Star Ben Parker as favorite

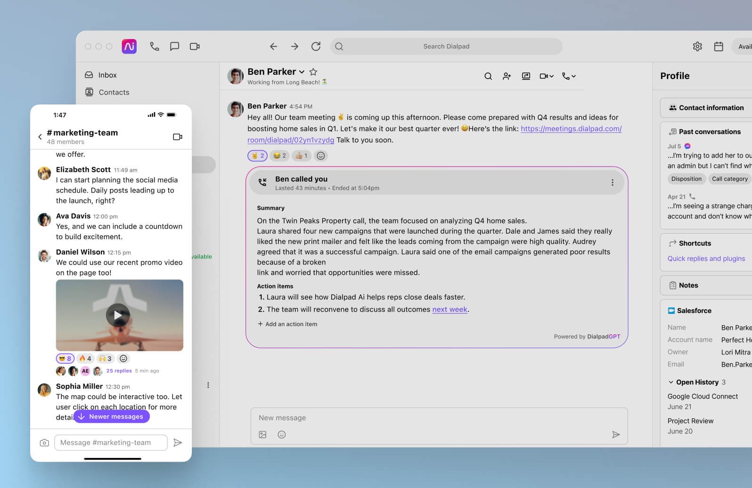point(313,72)
